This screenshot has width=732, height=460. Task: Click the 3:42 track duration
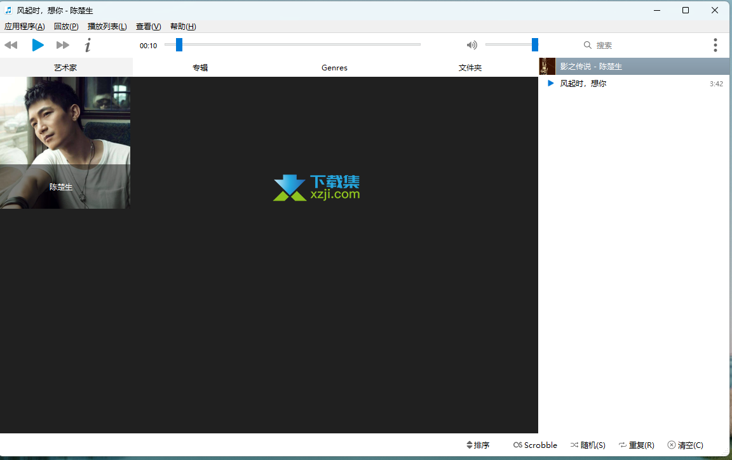click(716, 84)
